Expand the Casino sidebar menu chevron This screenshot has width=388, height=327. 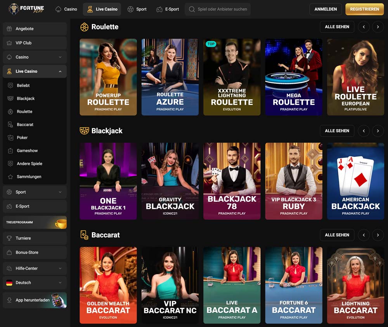(60, 57)
